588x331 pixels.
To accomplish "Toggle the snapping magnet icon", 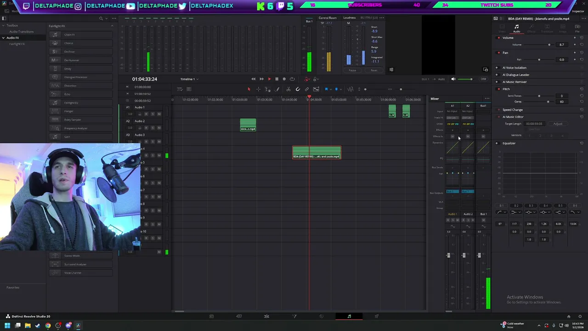I will (298, 89).
